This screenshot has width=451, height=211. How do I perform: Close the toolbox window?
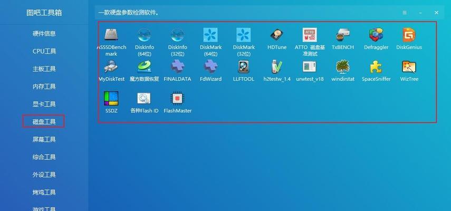pyautogui.click(x=436, y=13)
